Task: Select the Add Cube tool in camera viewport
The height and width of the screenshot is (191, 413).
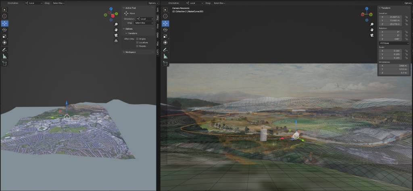Action: coord(165,63)
